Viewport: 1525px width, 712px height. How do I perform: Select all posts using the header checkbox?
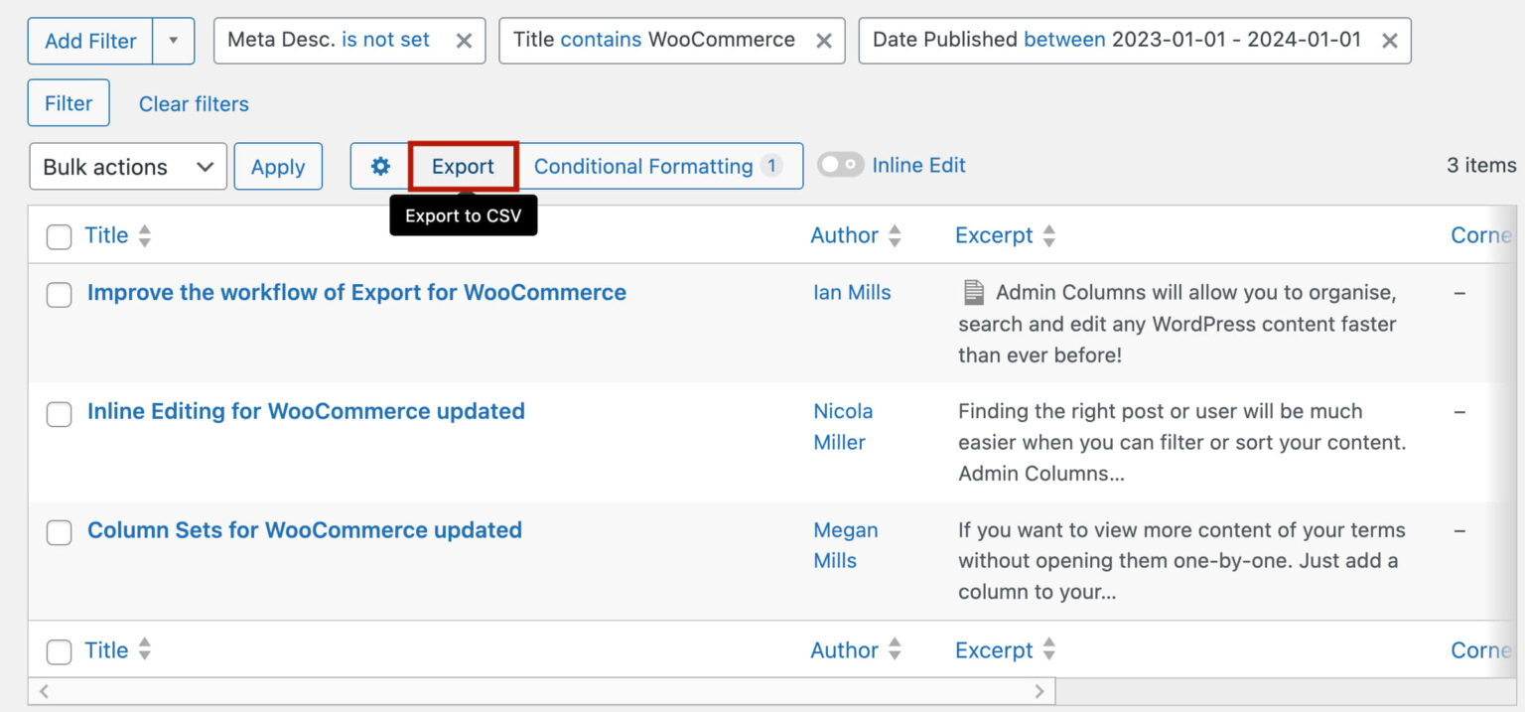pyautogui.click(x=59, y=235)
